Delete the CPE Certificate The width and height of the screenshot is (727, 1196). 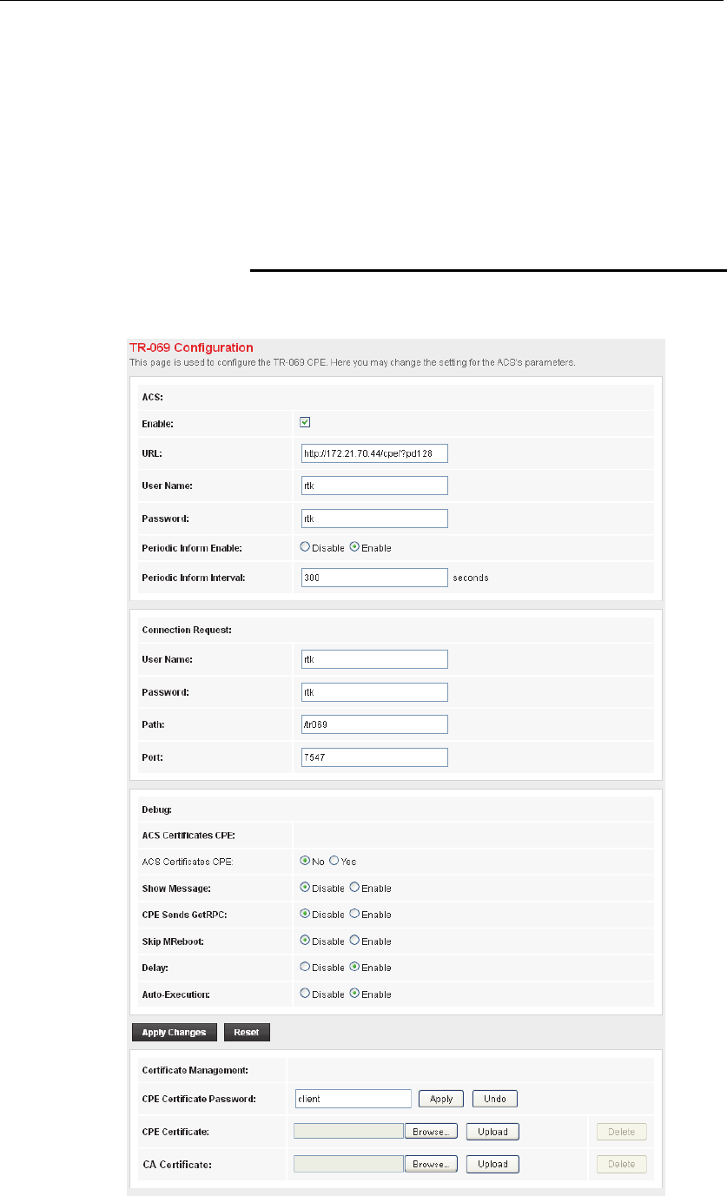coord(622,1132)
